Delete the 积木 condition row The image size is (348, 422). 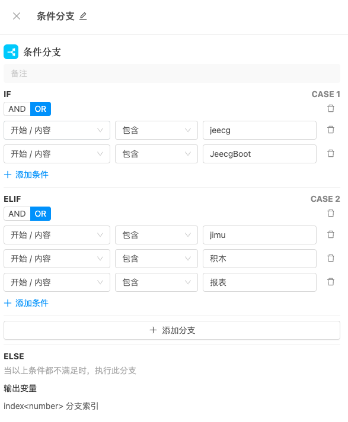click(x=330, y=258)
